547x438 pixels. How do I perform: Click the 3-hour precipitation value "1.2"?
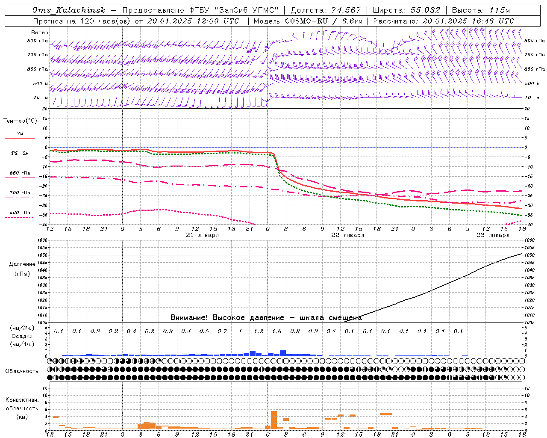coord(259,331)
